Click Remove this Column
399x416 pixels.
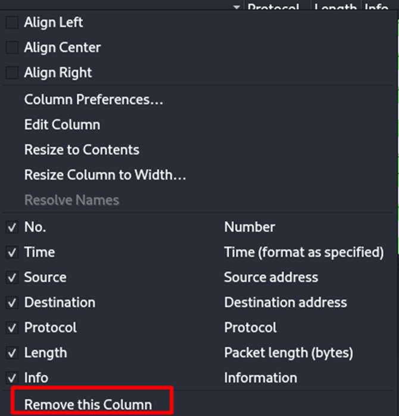pos(88,404)
